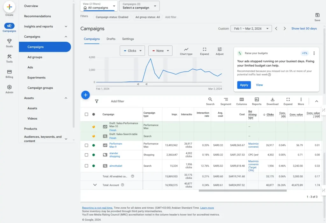The width and height of the screenshot is (326, 223).
Task: Go to next date range arrow
Action: click(x=285, y=29)
